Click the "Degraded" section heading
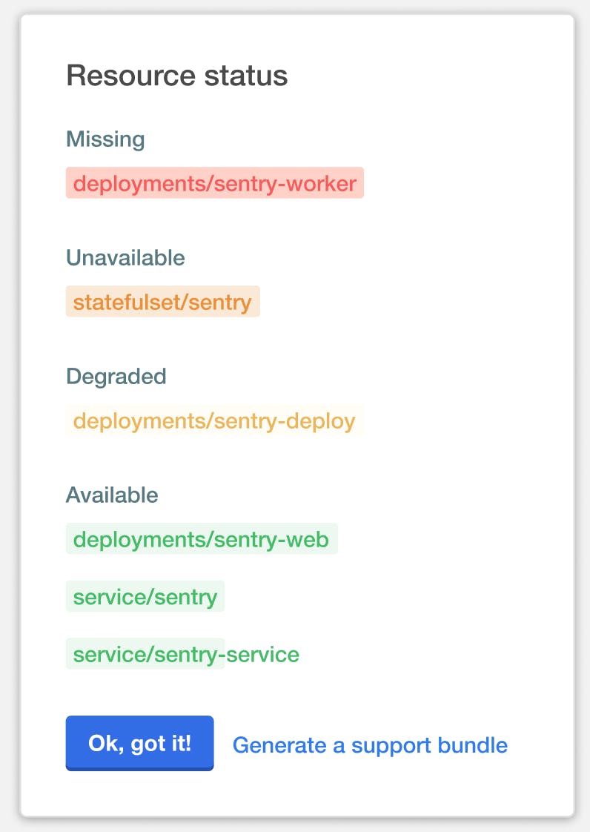 click(116, 377)
